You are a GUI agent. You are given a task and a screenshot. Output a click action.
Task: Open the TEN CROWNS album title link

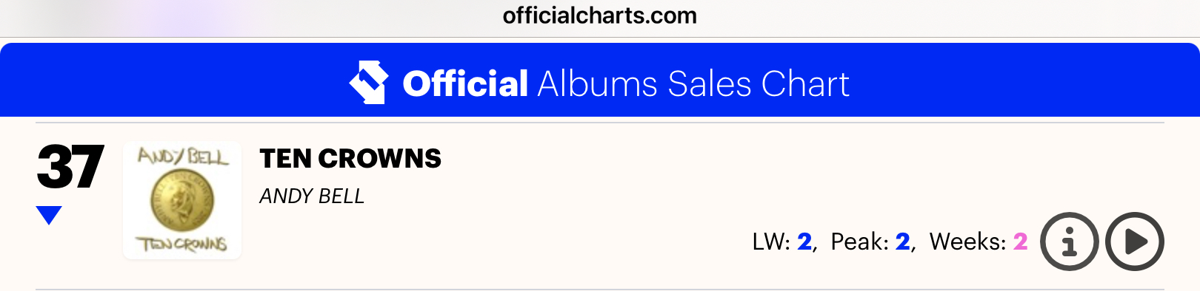coord(350,159)
